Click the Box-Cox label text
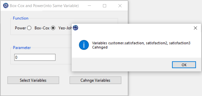 42,28
